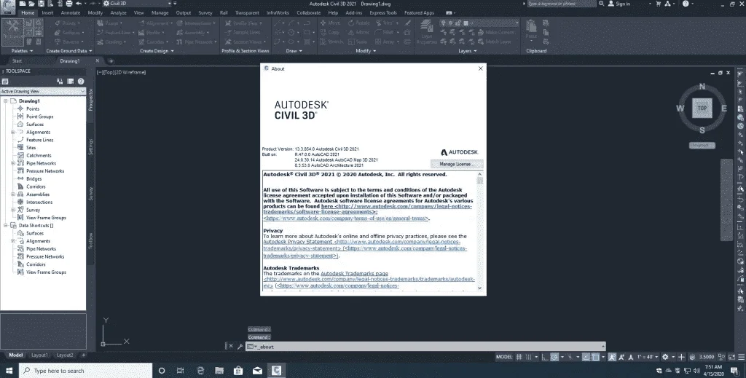Click the Autodesk Trademarks page link

355,273
